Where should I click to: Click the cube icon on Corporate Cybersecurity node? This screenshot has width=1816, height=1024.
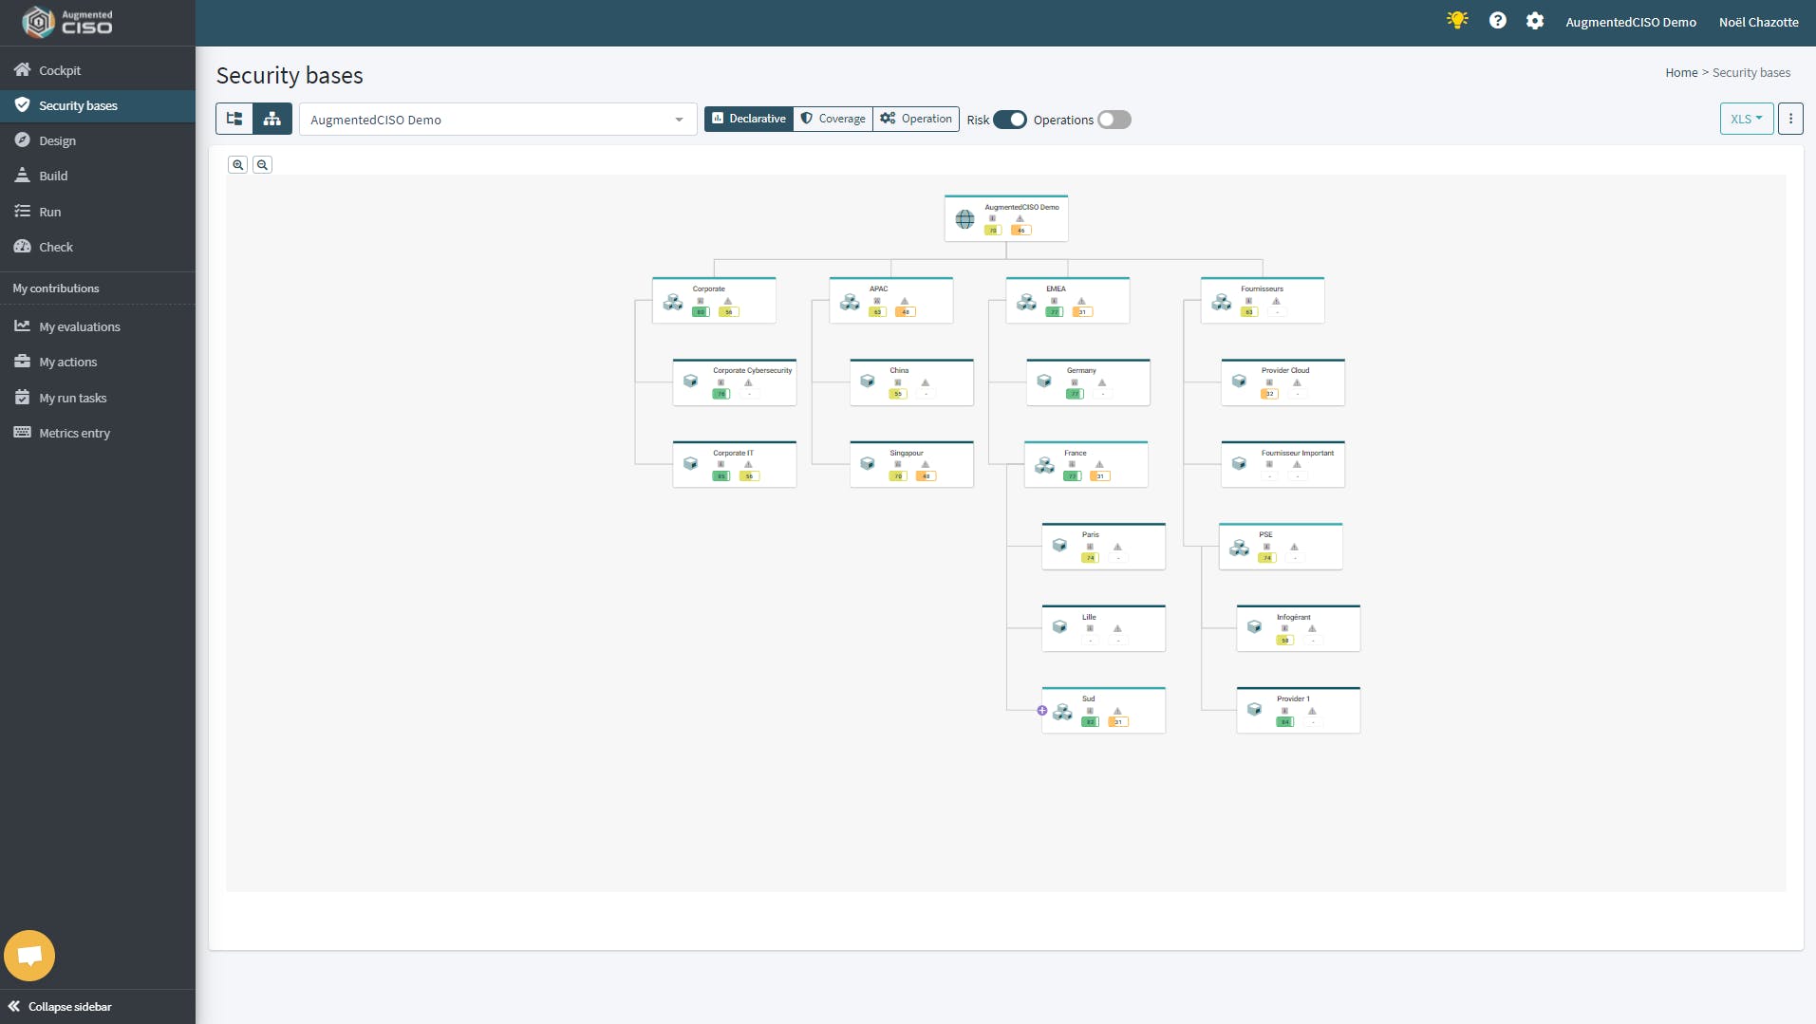pyautogui.click(x=691, y=382)
